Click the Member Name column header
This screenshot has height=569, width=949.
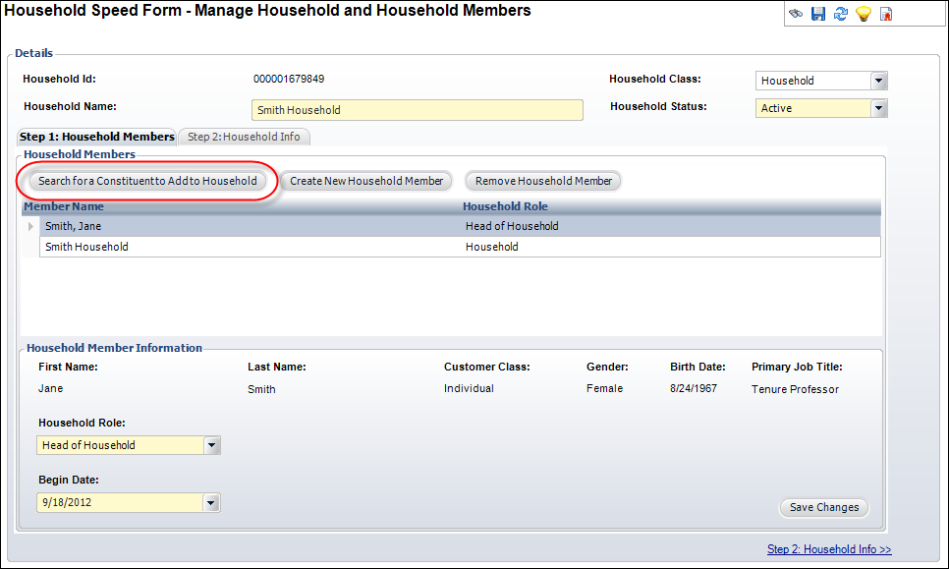(64, 206)
